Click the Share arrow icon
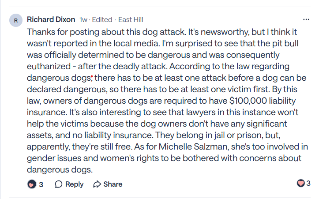Image resolution: width=319 pixels, height=199 pixels. (97, 184)
